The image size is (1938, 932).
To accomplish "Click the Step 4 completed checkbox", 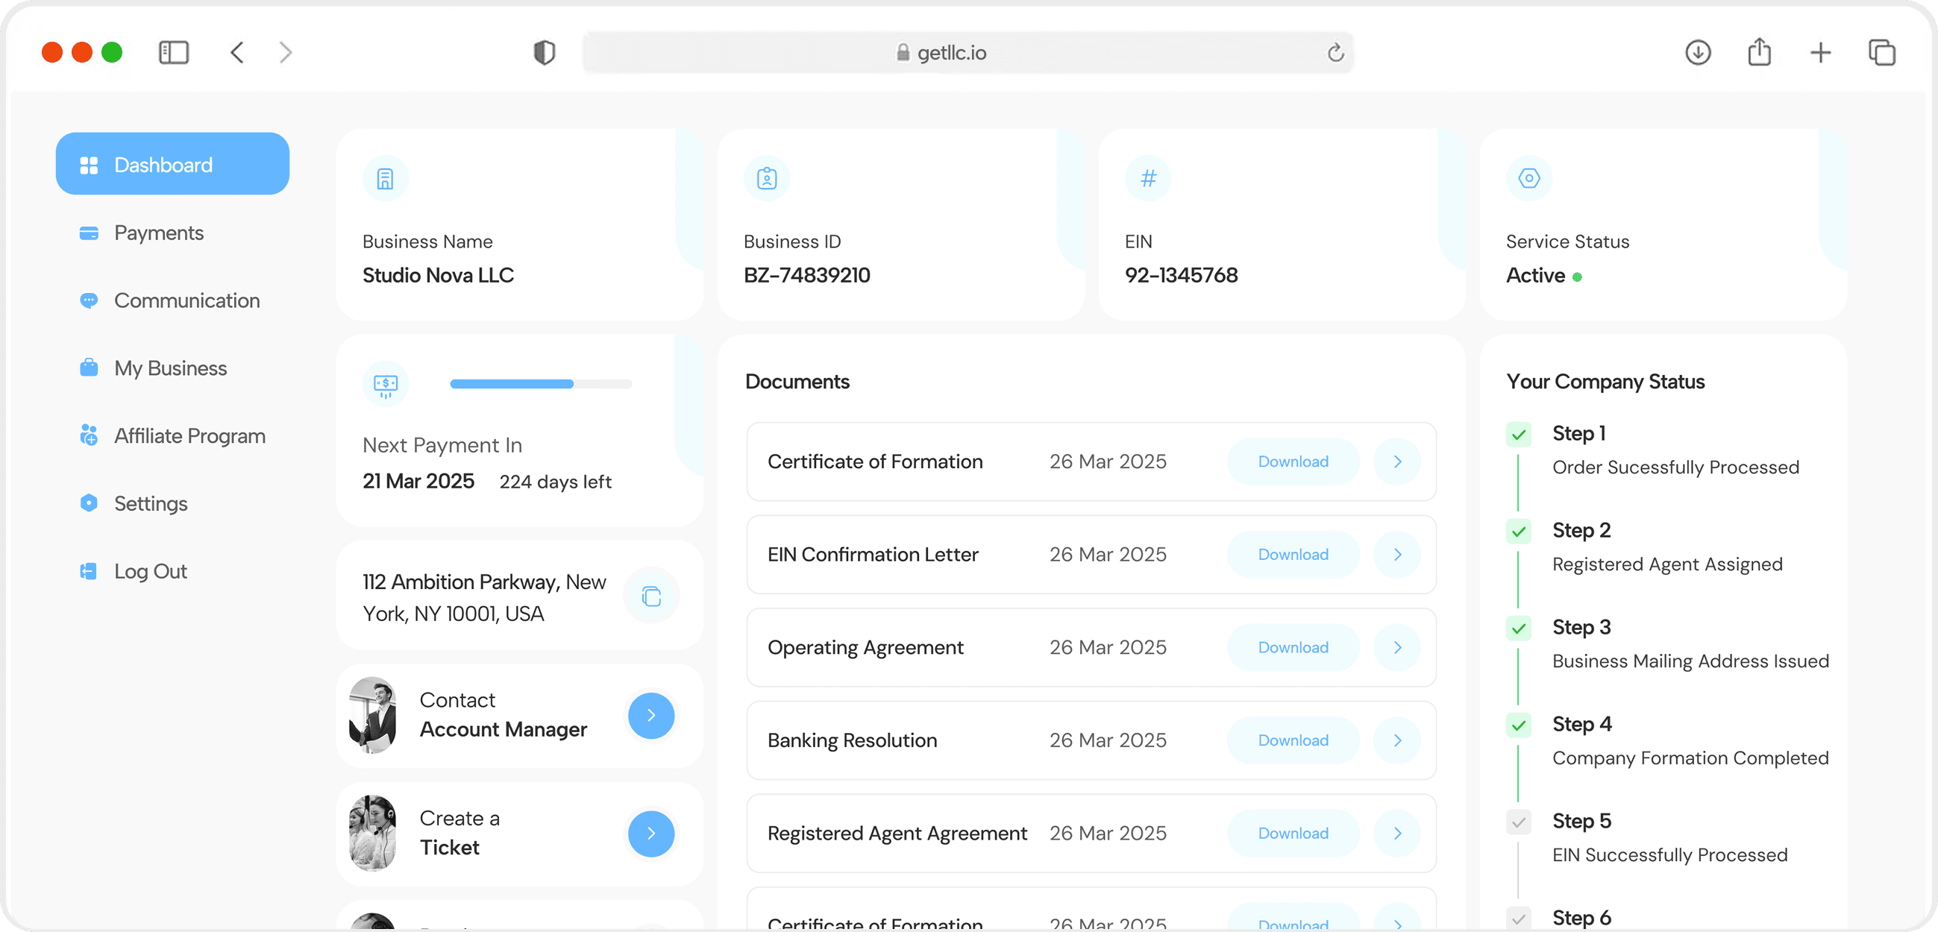I will 1519,725.
